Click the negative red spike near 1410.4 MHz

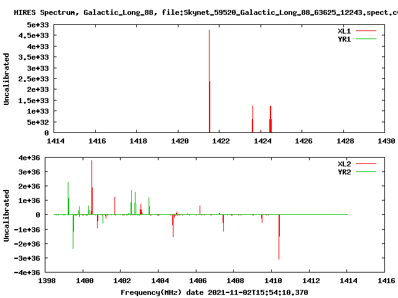pyautogui.click(x=279, y=237)
